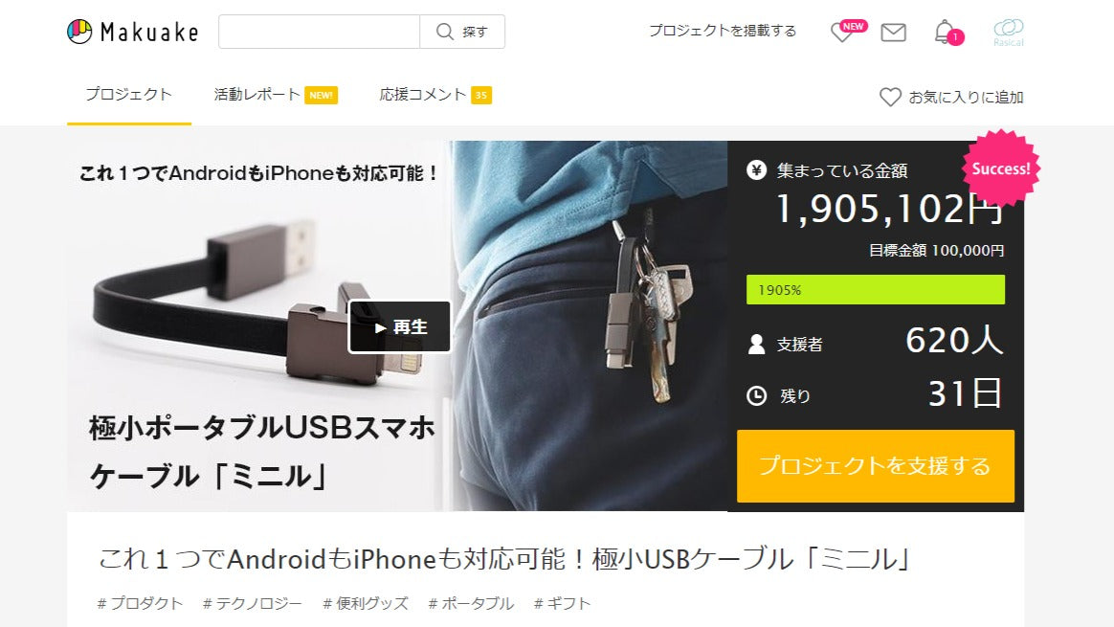Switch to the 活動レポート tab
The width and height of the screenshot is (1114, 627).
coord(276,95)
